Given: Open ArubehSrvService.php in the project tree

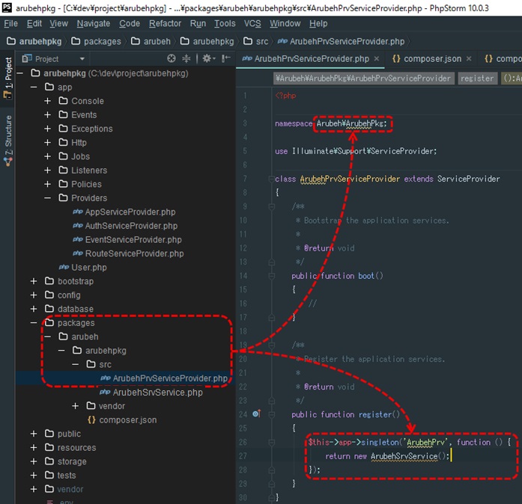Looking at the screenshot, I should click(157, 393).
